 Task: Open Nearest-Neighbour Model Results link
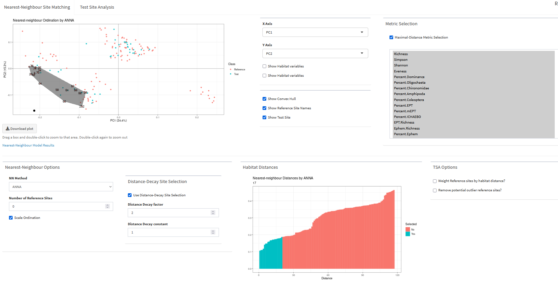pos(28,145)
